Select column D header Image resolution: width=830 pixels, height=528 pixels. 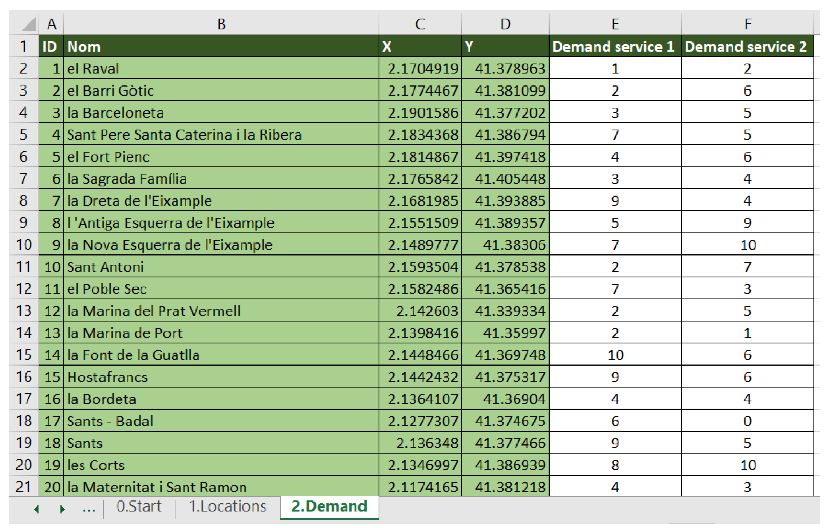505,24
